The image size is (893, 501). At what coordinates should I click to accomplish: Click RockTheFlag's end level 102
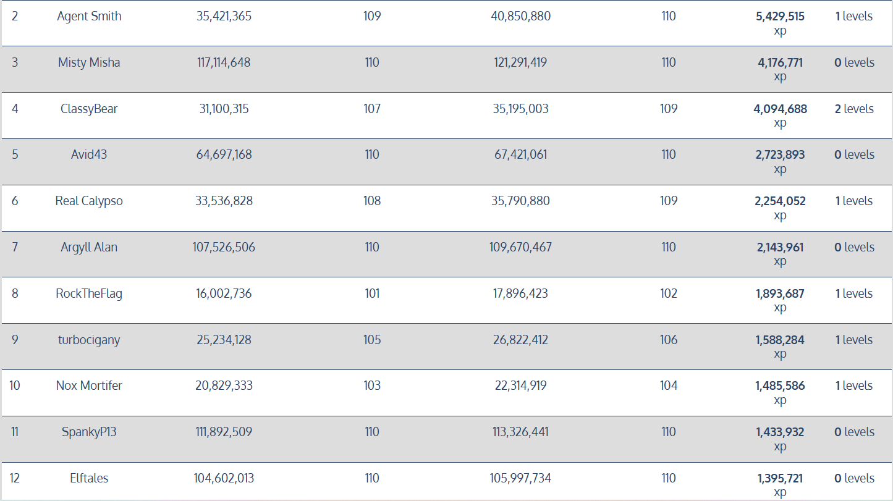coord(669,293)
